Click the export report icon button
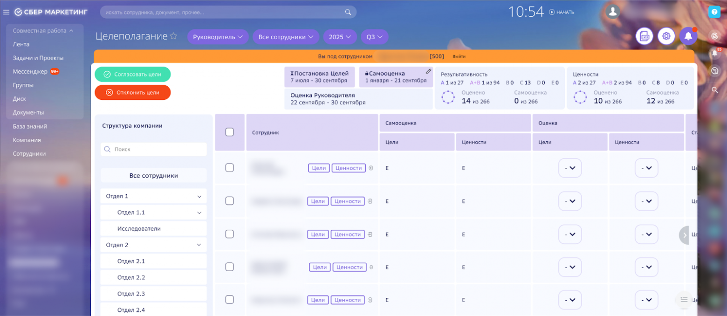The height and width of the screenshot is (316, 727). (645, 36)
